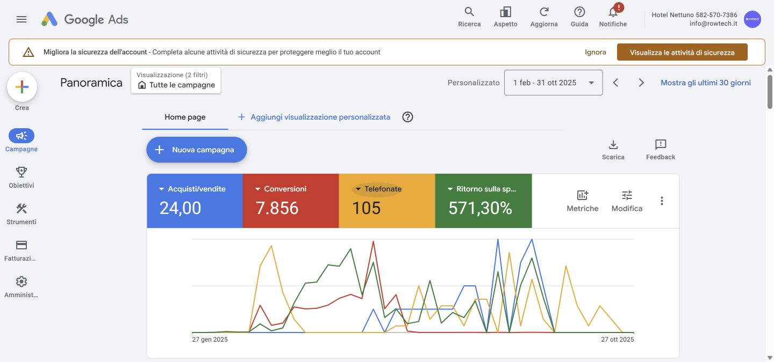Open the three-dot more options menu

(662, 201)
